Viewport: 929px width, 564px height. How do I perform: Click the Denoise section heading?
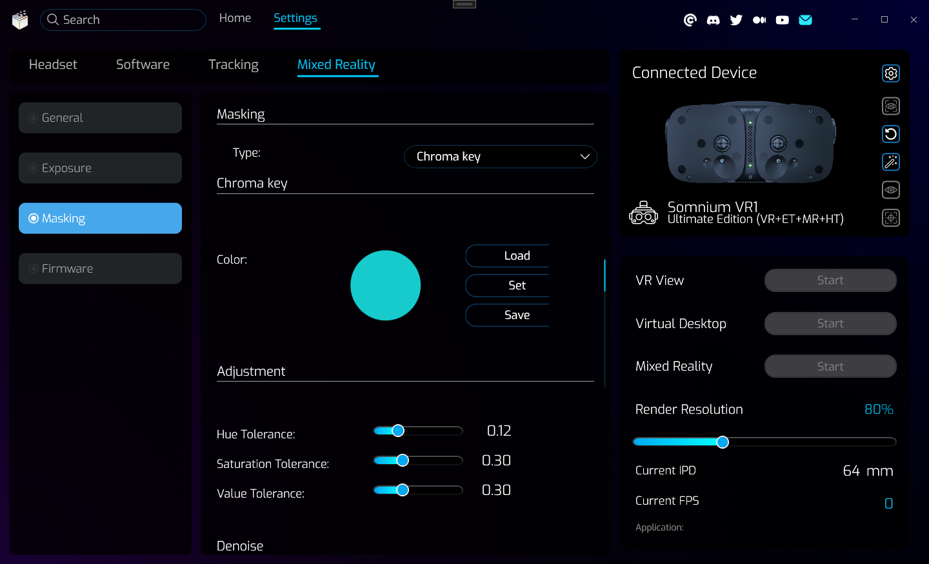click(240, 546)
